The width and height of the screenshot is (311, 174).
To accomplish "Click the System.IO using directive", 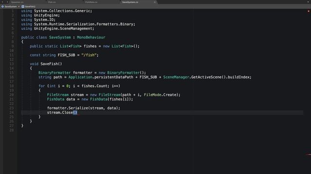I will pos(38,20).
